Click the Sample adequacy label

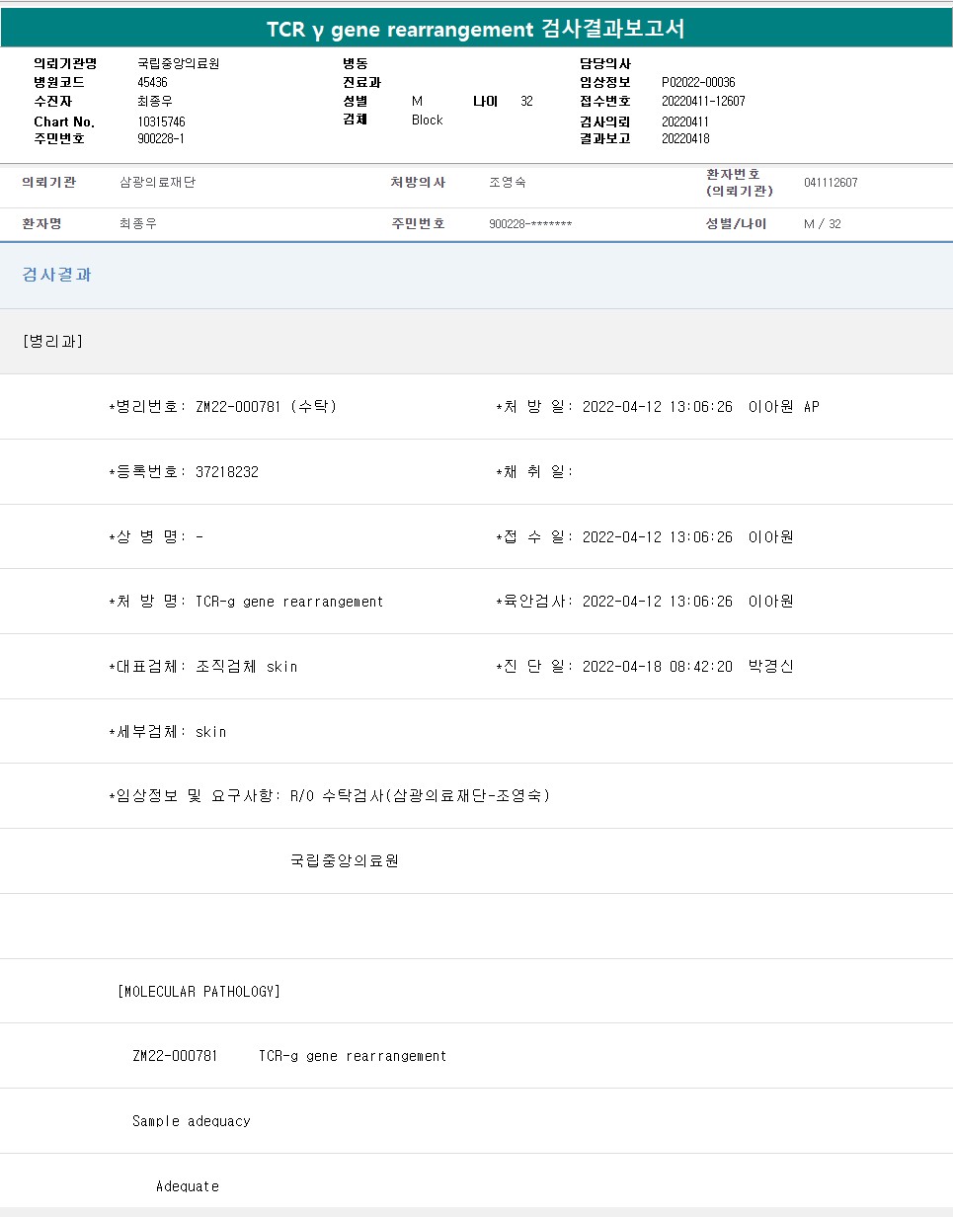(191, 1121)
